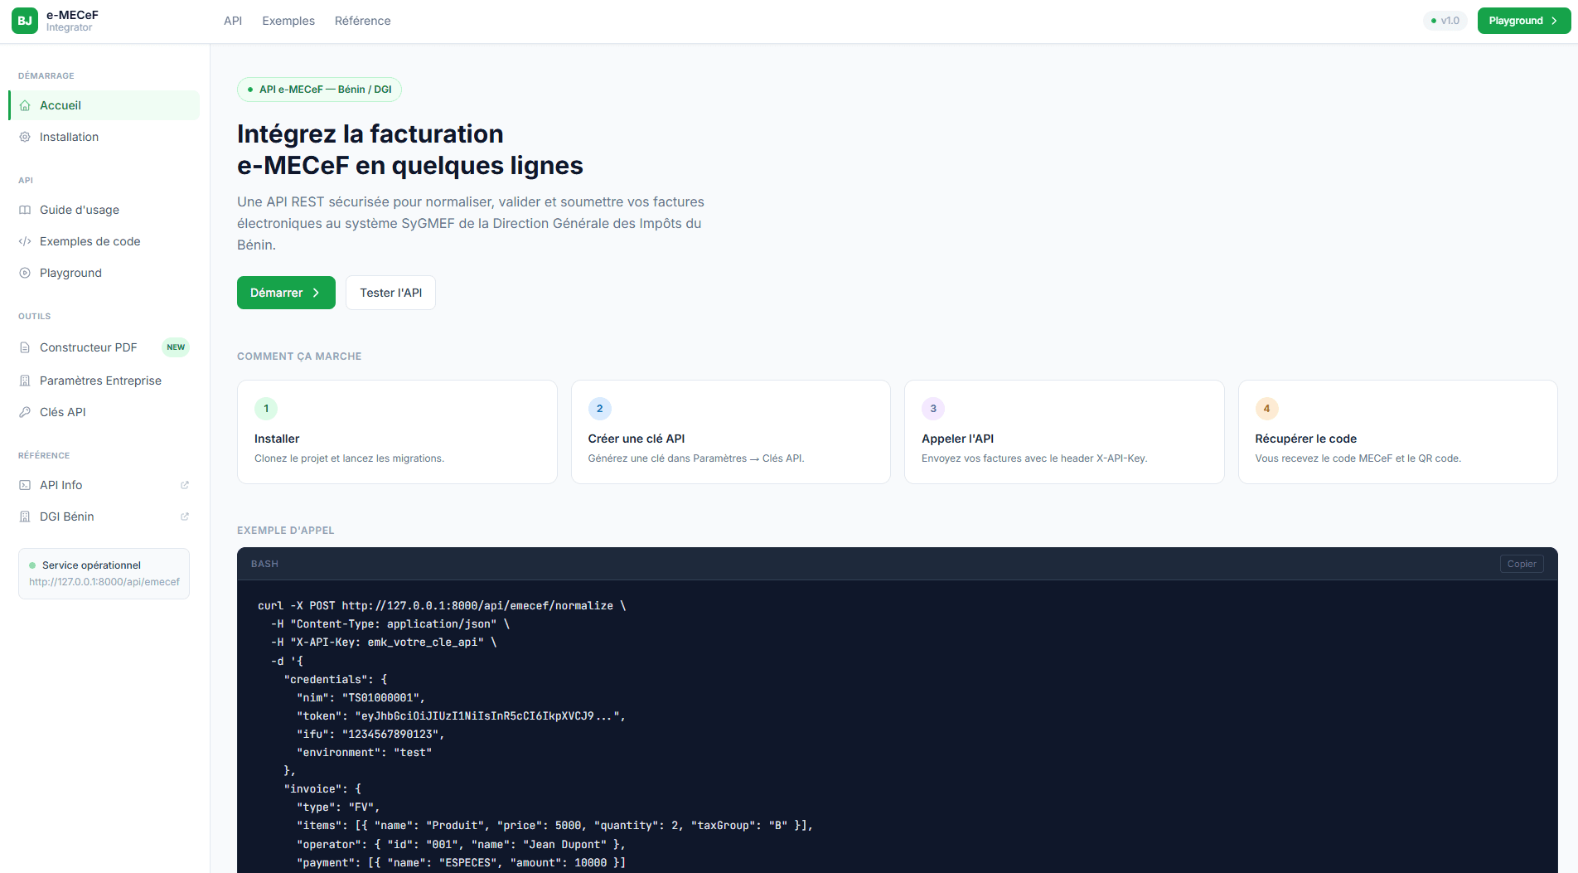Click the external link icon on API Info row
Viewport: 1578px width, 873px height.
pyautogui.click(x=185, y=485)
